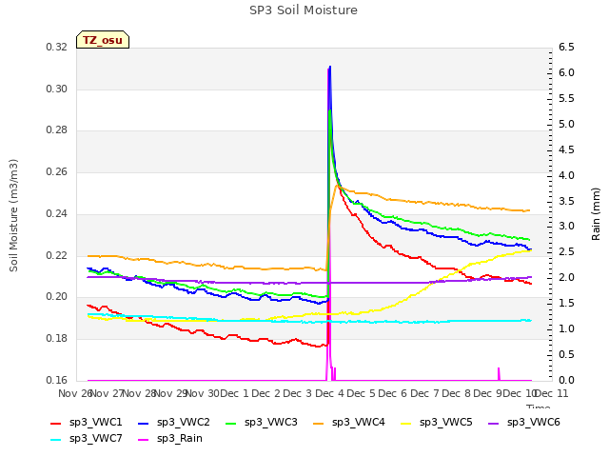Click the yellow sp3_VWC5 legend swatch

pyautogui.click(x=406, y=423)
